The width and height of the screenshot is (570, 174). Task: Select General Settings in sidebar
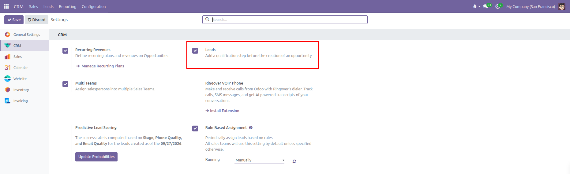pyautogui.click(x=24, y=35)
